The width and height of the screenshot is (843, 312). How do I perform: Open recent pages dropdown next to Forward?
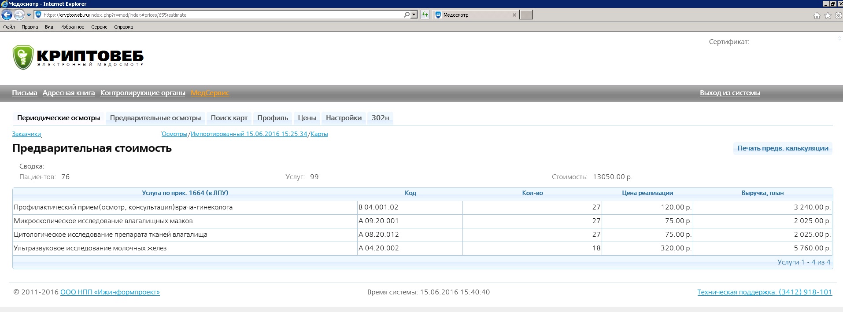29,15
